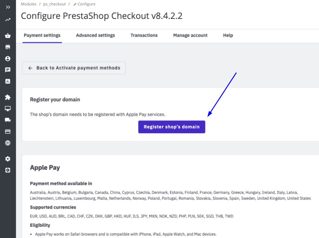This screenshot has height=238, width=319.
Task: Open Shop Parameters gear icon
Action: click(8, 159)
